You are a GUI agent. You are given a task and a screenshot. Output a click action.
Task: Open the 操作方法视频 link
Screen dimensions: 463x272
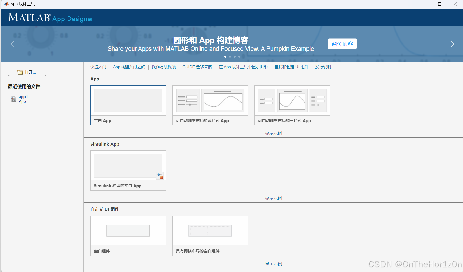(x=164, y=67)
